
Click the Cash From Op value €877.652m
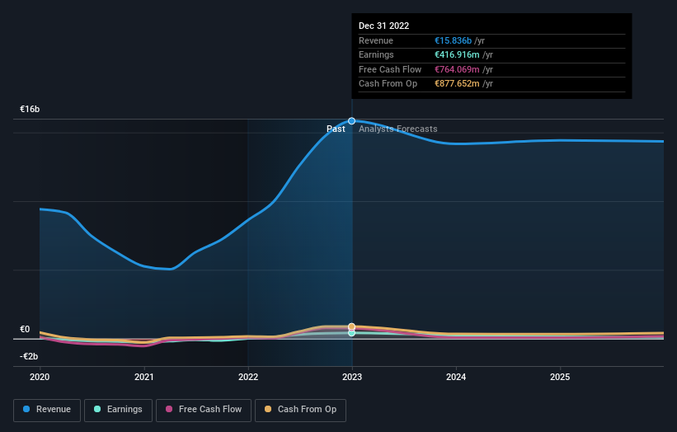tap(457, 84)
